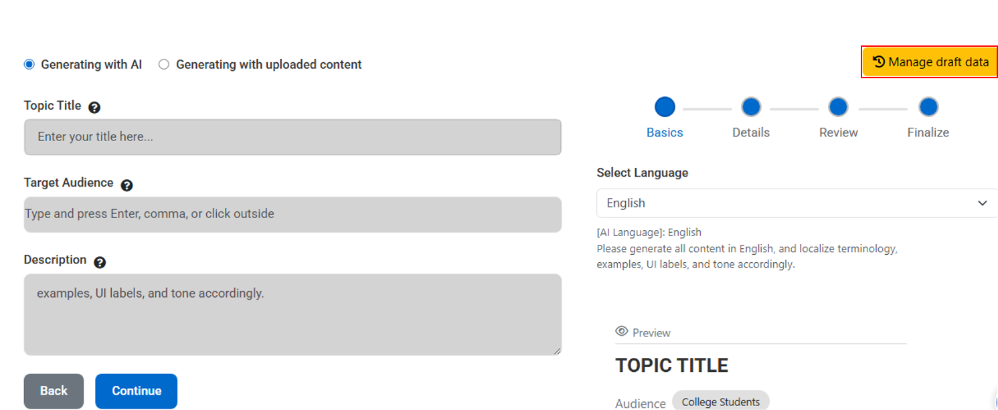The height and width of the screenshot is (410, 998).
Task: Click the history icon in Manage draft data
Action: coord(879,62)
